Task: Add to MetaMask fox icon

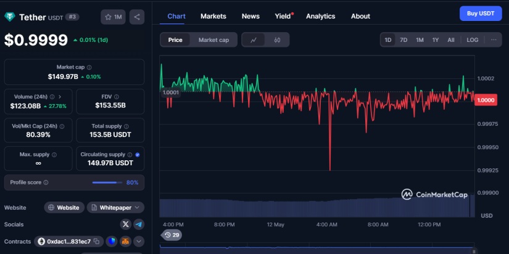Action: tap(125, 241)
